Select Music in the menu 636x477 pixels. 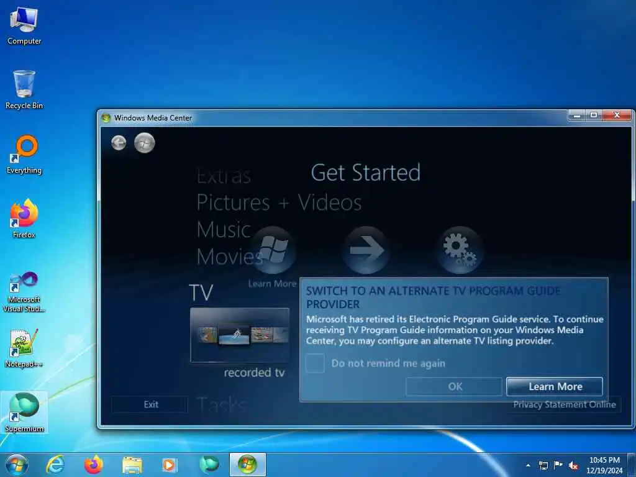pyautogui.click(x=224, y=230)
